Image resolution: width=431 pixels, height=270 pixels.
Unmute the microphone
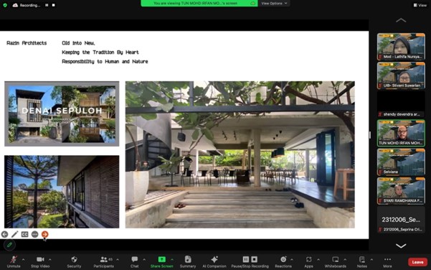click(x=14, y=259)
